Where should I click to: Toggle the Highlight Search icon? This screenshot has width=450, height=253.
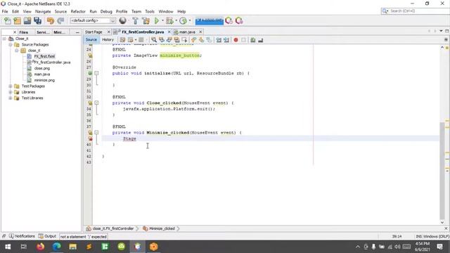point(176,40)
